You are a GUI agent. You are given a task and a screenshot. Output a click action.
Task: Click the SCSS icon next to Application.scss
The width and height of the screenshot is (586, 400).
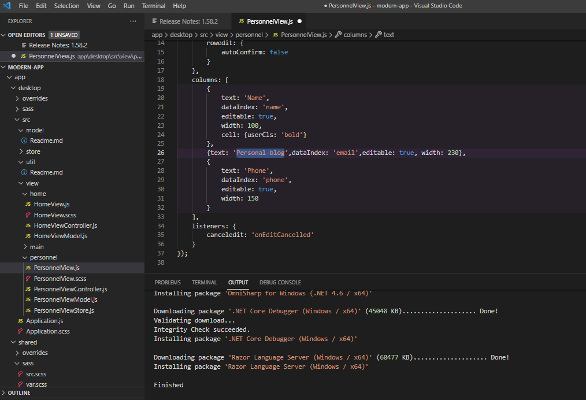click(20, 331)
